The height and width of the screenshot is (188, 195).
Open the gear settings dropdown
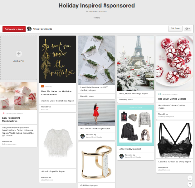pyautogui.click(x=188, y=29)
